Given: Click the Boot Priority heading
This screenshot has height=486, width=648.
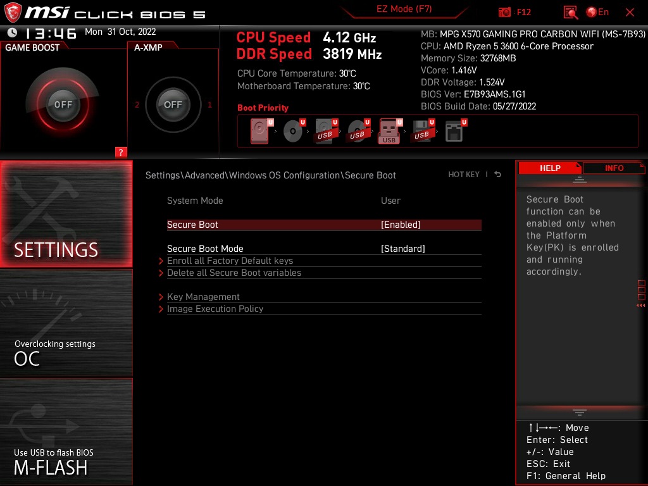Looking at the screenshot, I should (263, 108).
